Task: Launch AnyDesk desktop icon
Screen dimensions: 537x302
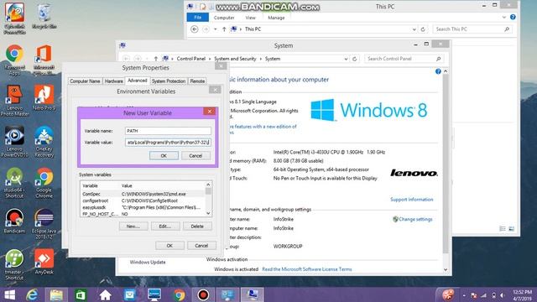Action: click(x=44, y=262)
